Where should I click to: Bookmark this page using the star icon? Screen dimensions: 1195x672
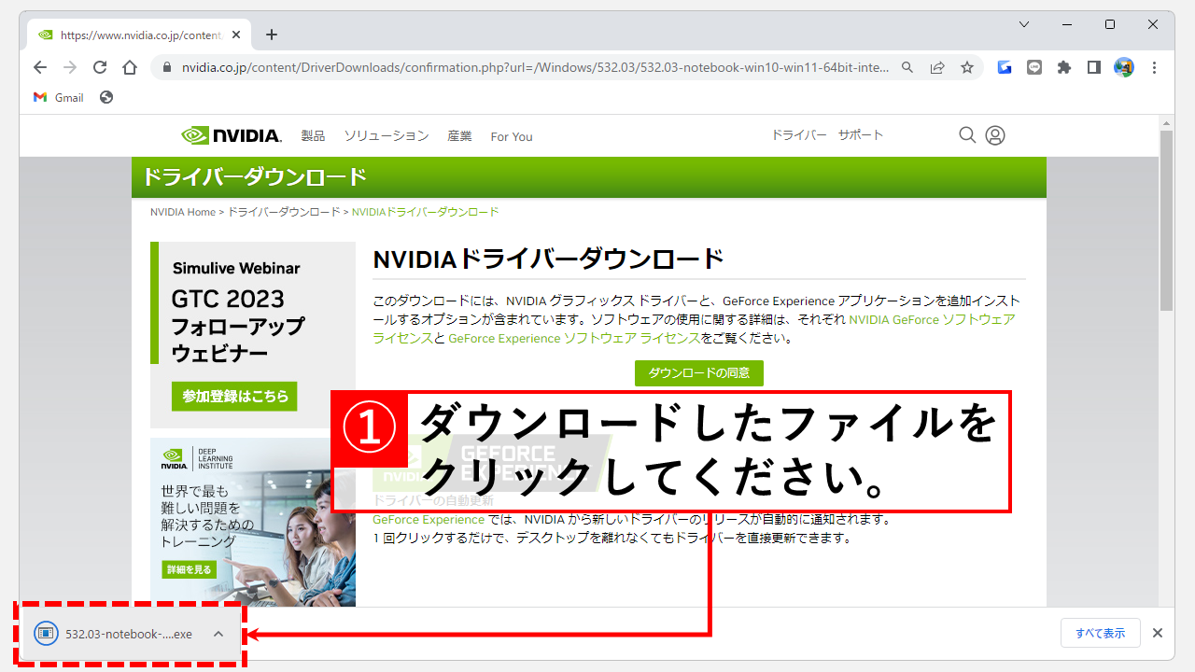967,67
